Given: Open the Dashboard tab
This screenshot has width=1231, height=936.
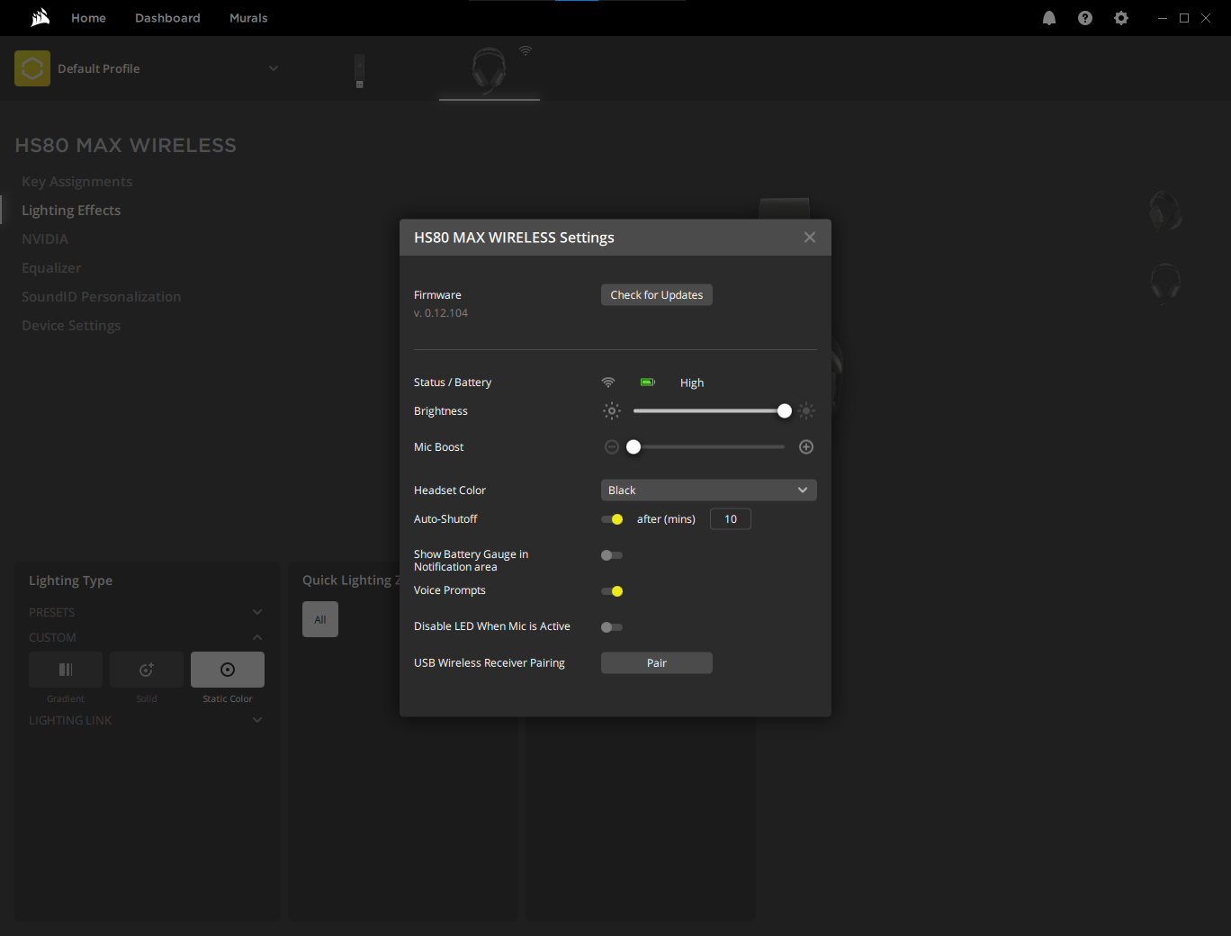Looking at the screenshot, I should point(167,18).
